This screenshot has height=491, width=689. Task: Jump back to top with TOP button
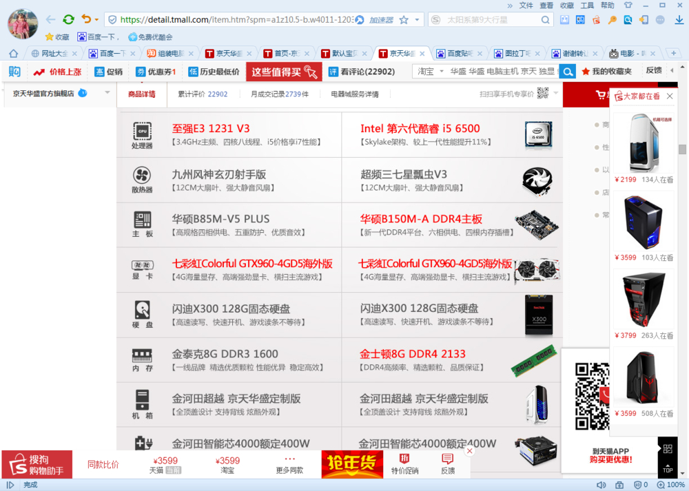(668, 468)
